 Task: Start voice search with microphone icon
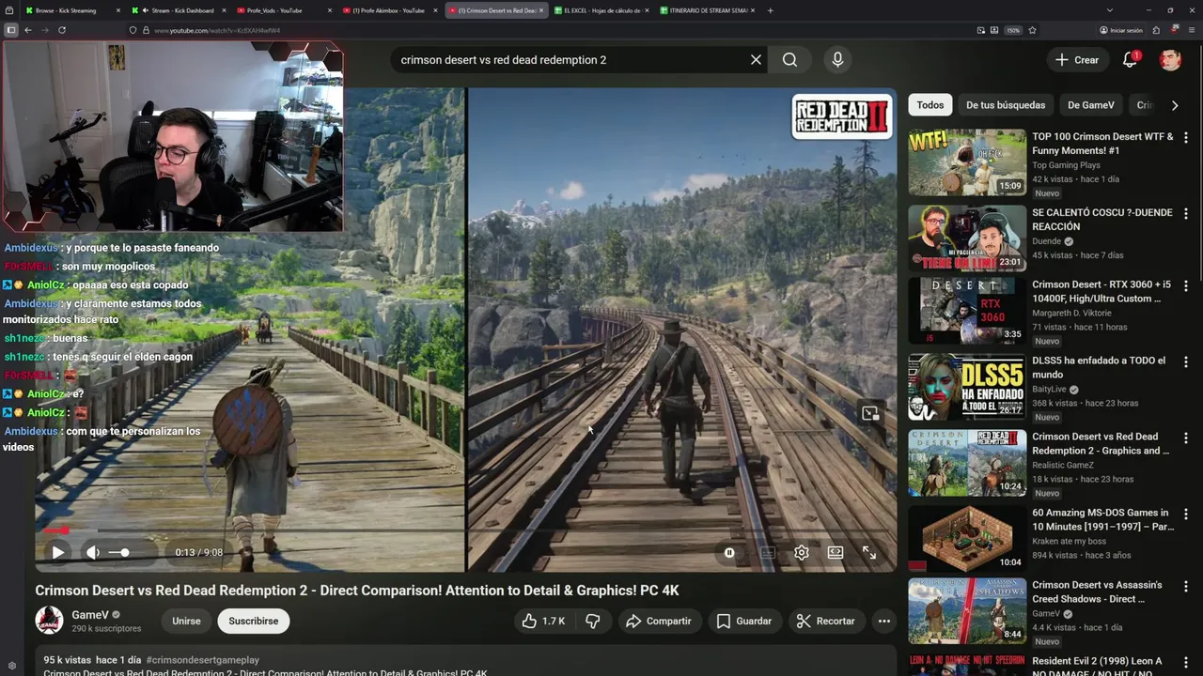pos(837,59)
